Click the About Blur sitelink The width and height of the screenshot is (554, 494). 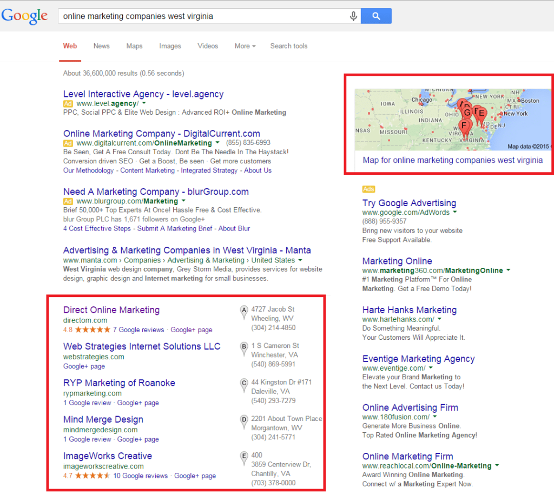(x=234, y=228)
